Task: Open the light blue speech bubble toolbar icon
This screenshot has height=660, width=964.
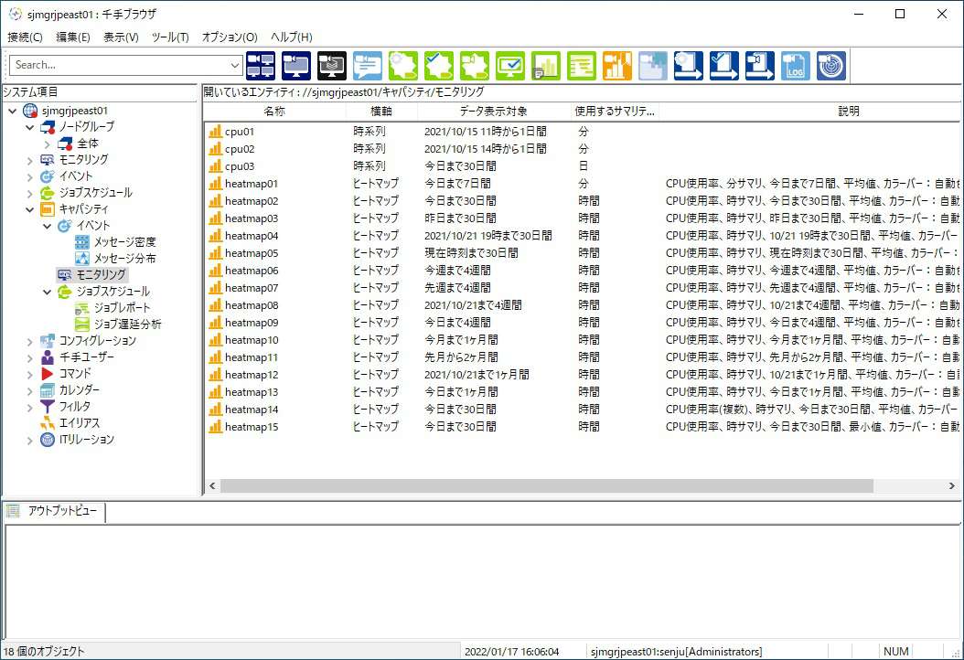Action: (x=368, y=66)
